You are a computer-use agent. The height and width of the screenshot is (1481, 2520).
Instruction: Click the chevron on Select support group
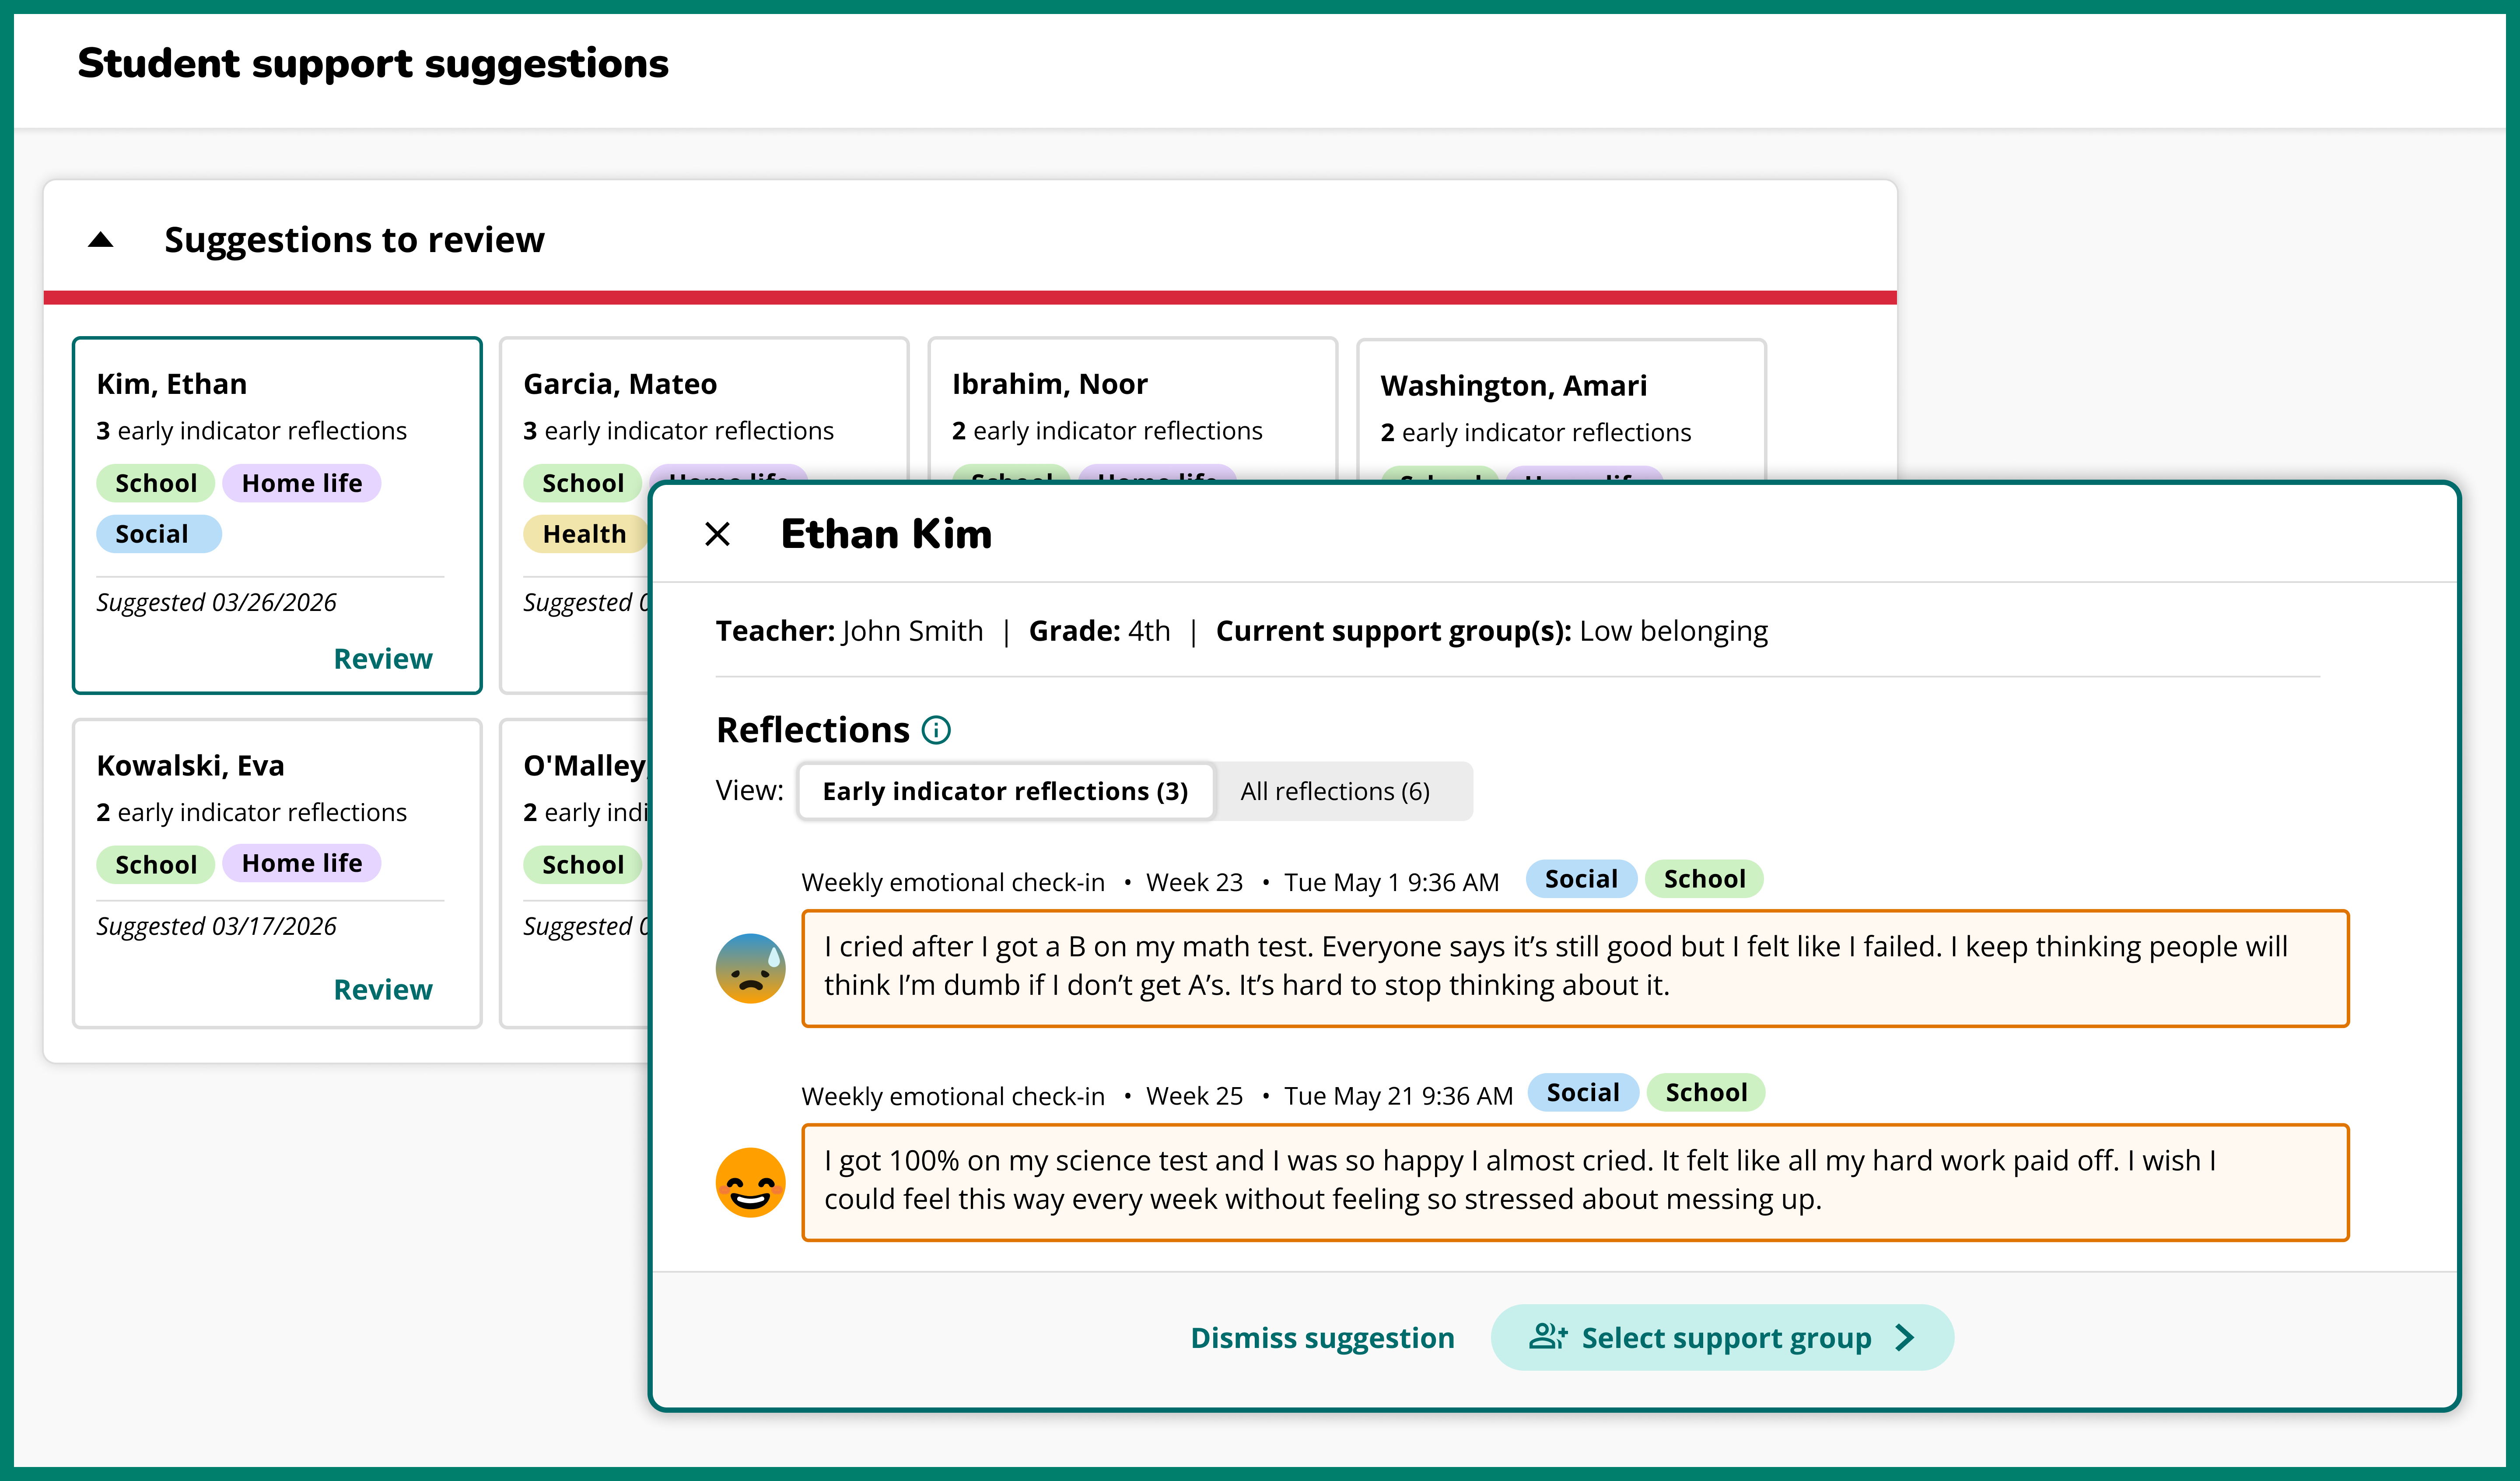[1905, 1338]
